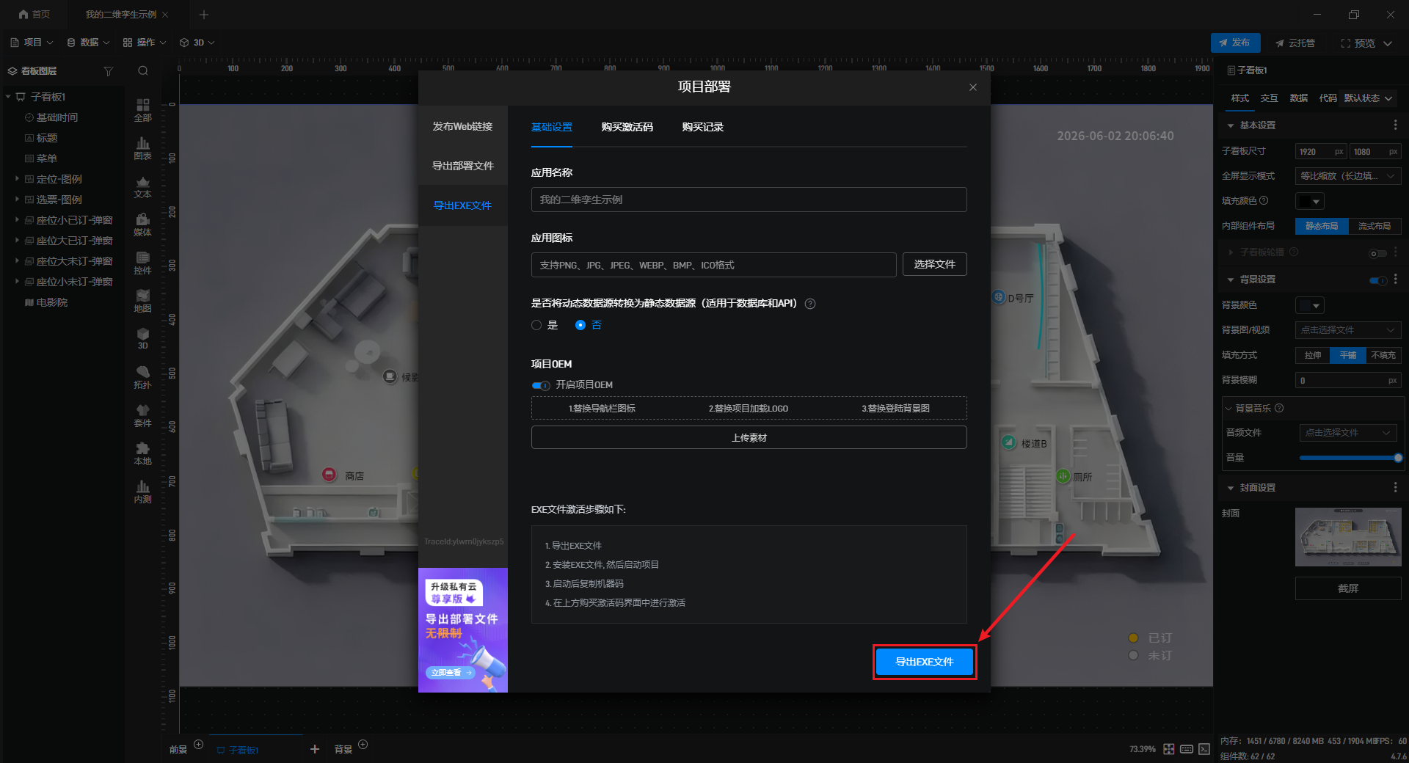1409x763 pixels.
Task: Switch to 购买记录 tab
Action: (702, 127)
